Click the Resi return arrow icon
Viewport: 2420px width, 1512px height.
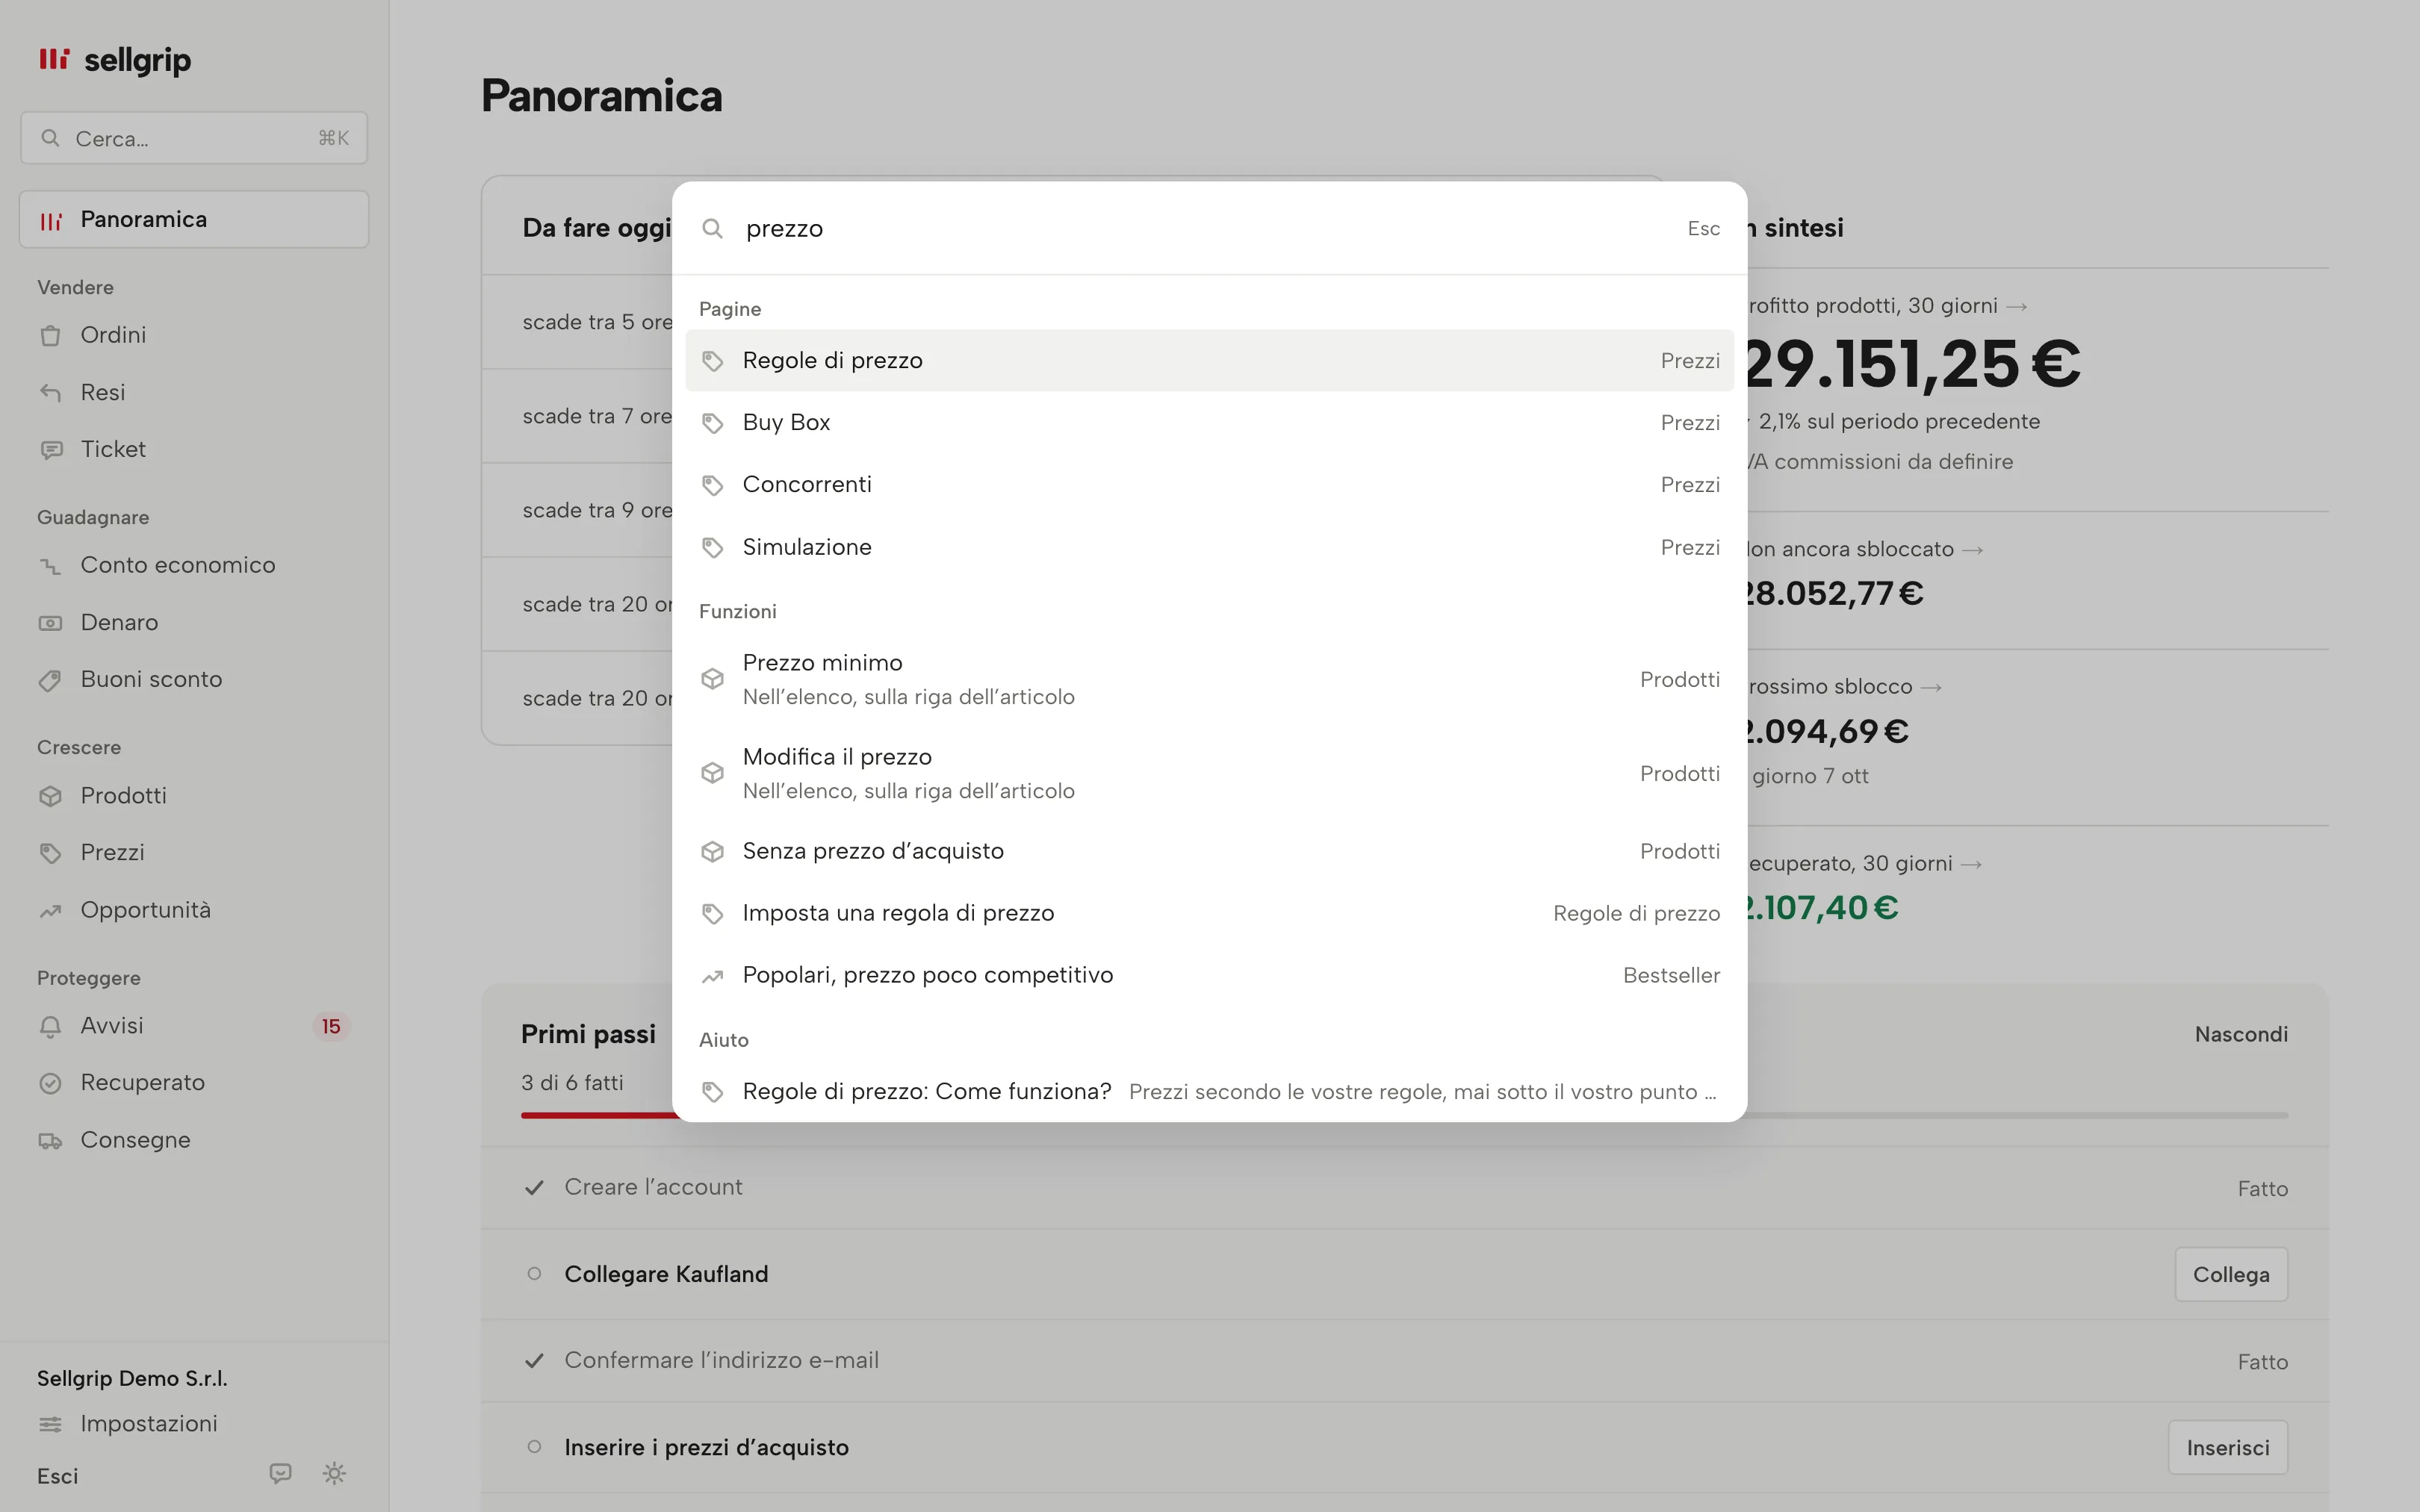(x=50, y=393)
